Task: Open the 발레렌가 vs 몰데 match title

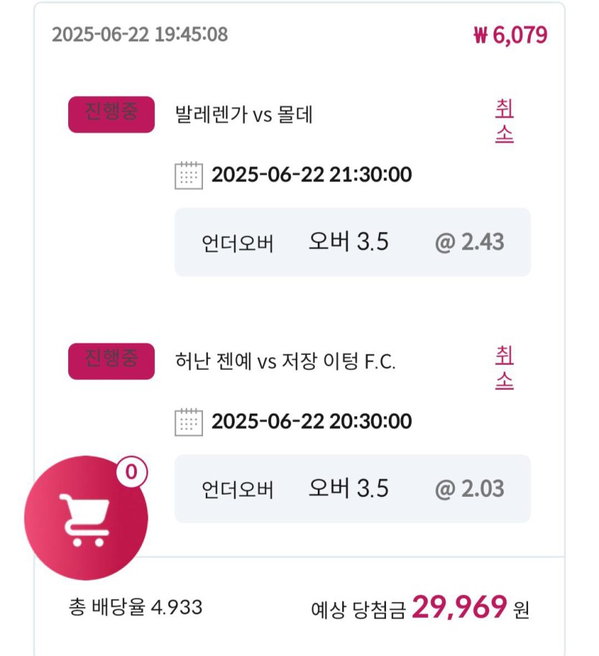Action: 244,114
